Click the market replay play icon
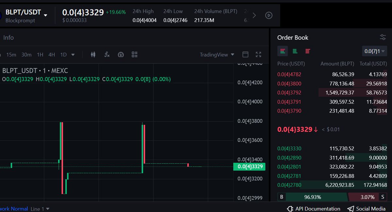The height and width of the screenshot is (212, 392). (x=269, y=15)
